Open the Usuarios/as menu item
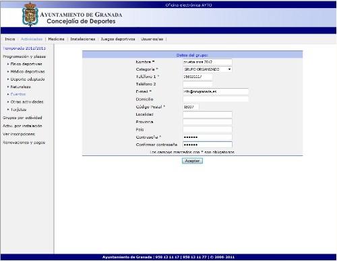This screenshot has height=261, width=337. point(152,39)
